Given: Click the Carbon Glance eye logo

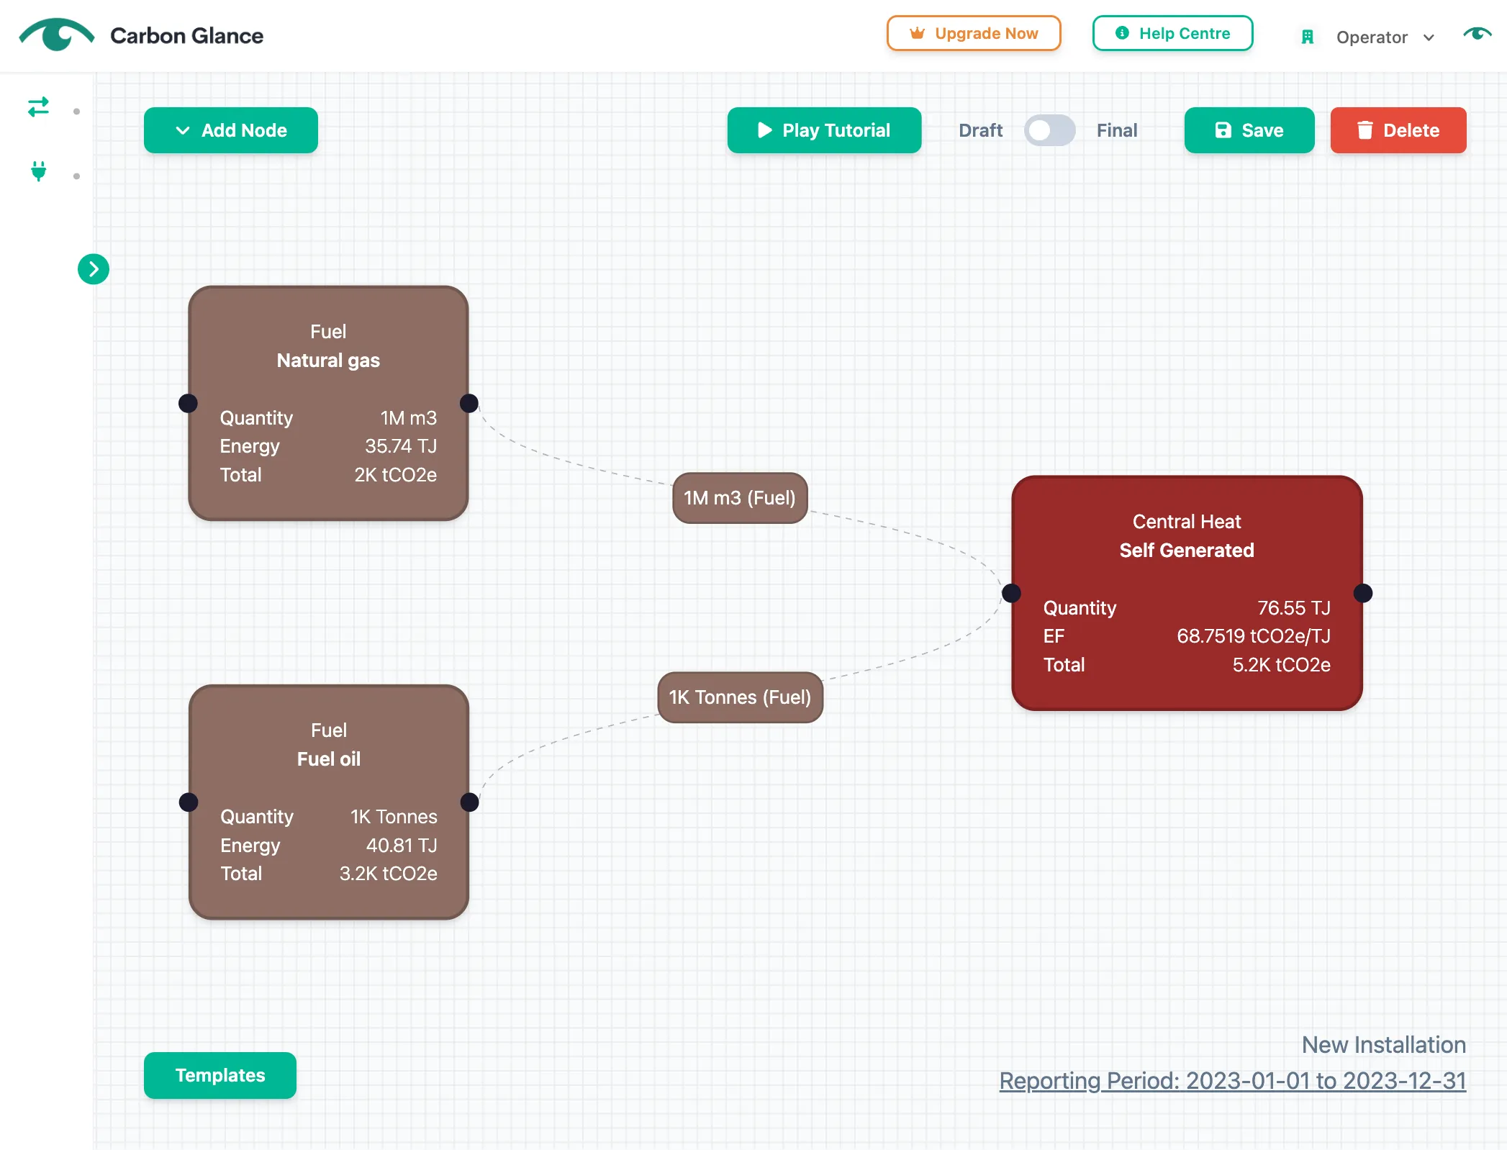Looking at the screenshot, I should pos(56,34).
